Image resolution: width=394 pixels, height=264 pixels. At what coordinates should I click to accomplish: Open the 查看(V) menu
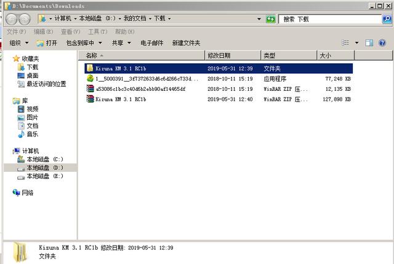pos(70,31)
